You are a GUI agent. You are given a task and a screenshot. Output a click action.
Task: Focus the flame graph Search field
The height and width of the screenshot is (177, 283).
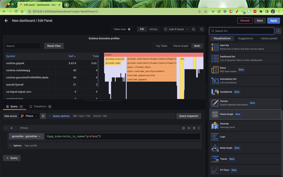tap(23, 46)
